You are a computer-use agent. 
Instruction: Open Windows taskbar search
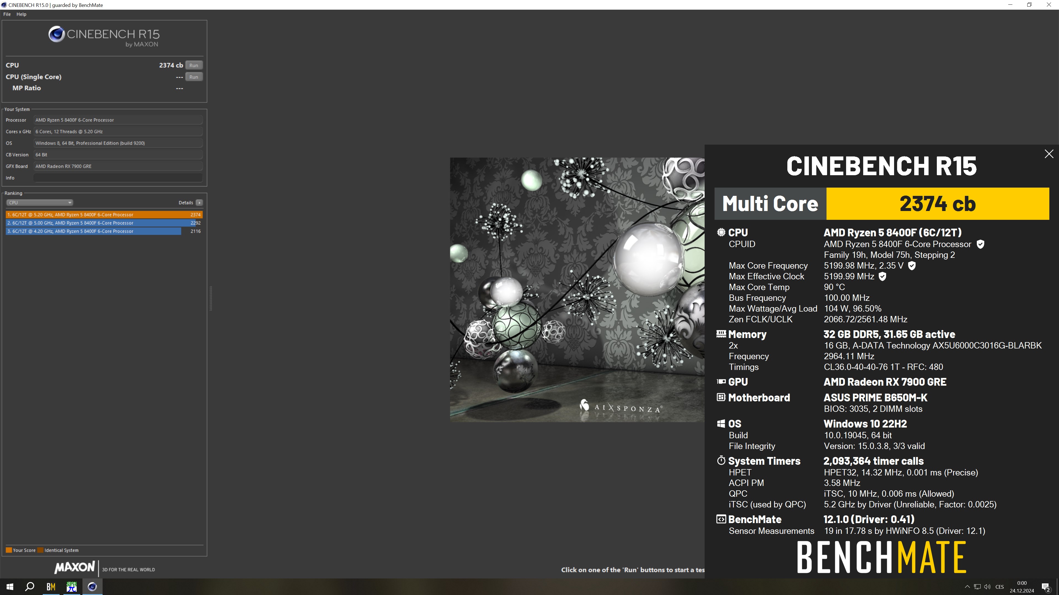click(30, 587)
